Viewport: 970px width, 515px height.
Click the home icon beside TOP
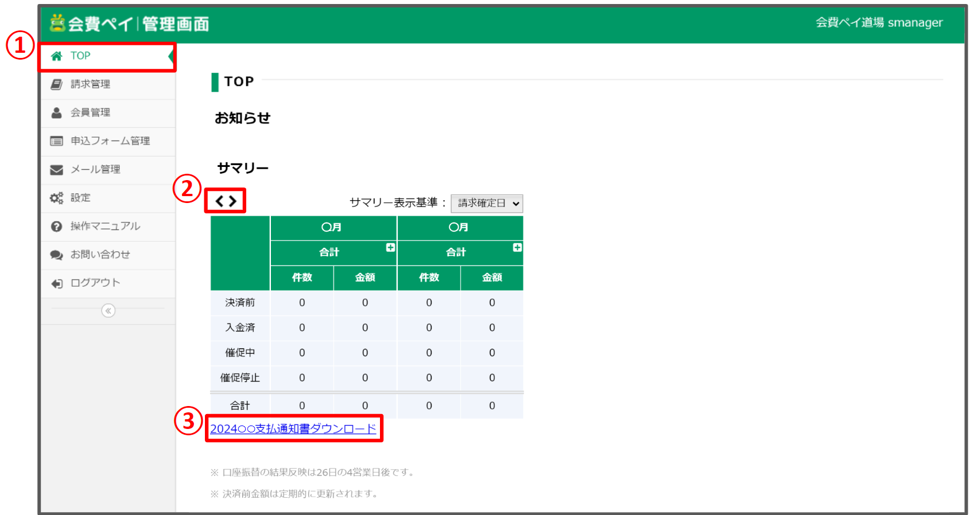click(56, 56)
